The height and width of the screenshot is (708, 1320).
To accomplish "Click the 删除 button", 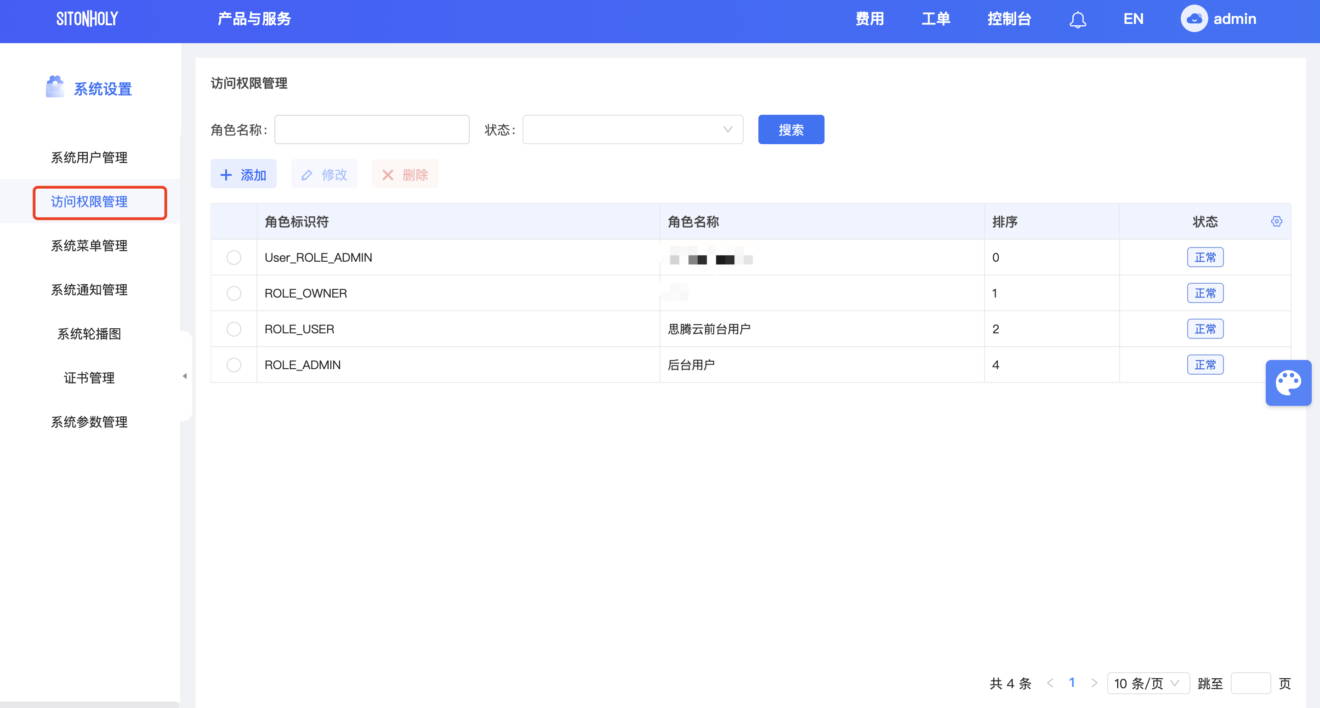I will click(405, 174).
